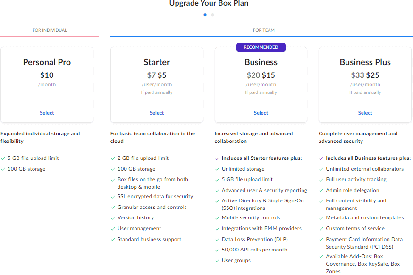Viewport: 413px width, 275px height.
Task: Select the Business Plus plan
Action: coord(365,113)
